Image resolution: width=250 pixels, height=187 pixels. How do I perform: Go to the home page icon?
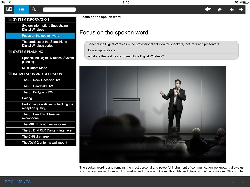[x=220, y=10]
